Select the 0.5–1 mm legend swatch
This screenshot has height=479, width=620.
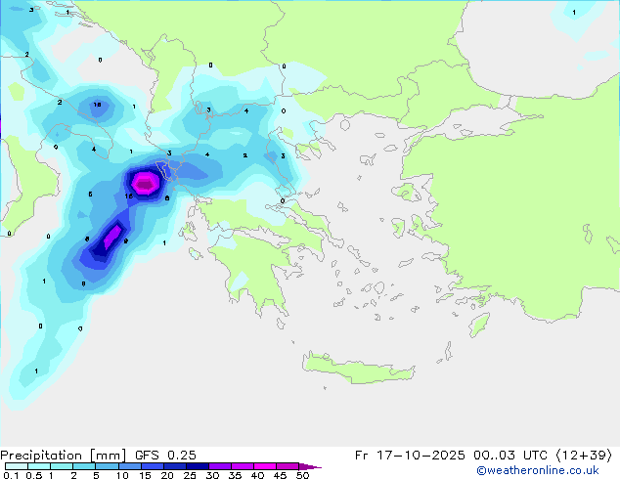tap(39, 466)
